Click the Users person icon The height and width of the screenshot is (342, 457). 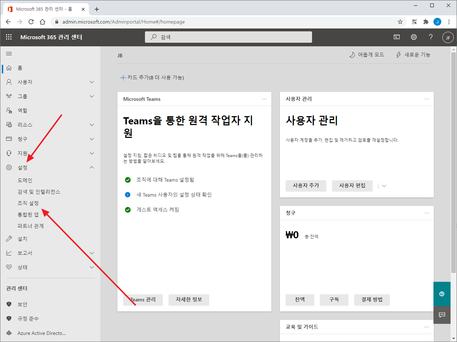click(9, 82)
